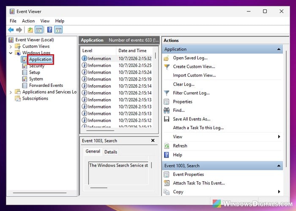Image resolution: width=296 pixels, height=211 pixels.
Task: Click Open Saved Log... action
Action: [x=190, y=58]
